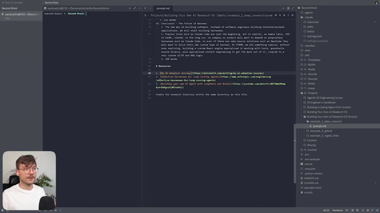The height and width of the screenshot is (213, 380).
Task: Open the .mcp.json file
Action: click(310, 169)
